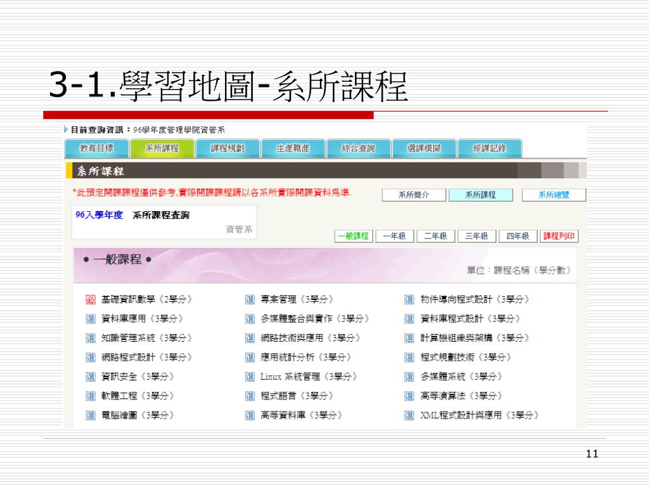
Task: Click the 選 icon beside 資訊安全
Action: point(91,377)
